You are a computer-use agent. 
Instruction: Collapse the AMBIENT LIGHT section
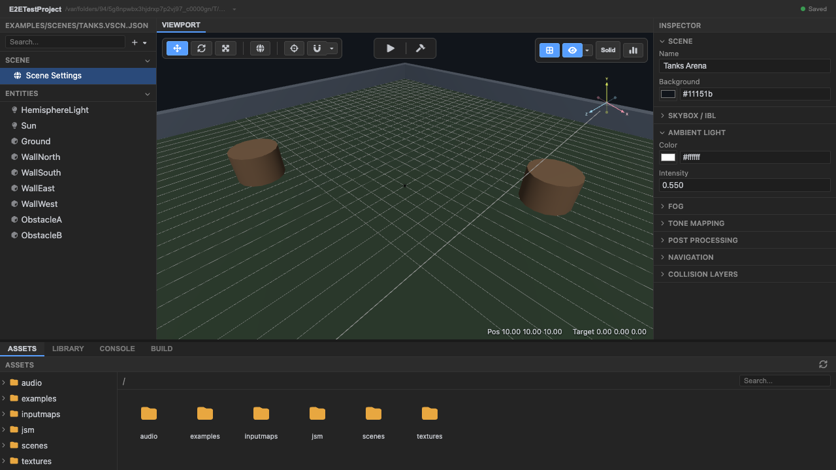tap(745, 133)
